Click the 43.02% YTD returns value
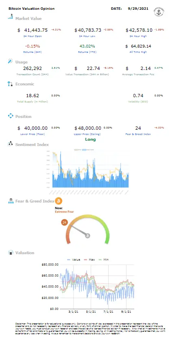This screenshot has width=181, height=342. (87, 46)
